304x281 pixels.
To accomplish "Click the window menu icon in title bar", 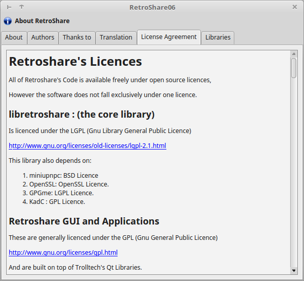I will [9, 7].
